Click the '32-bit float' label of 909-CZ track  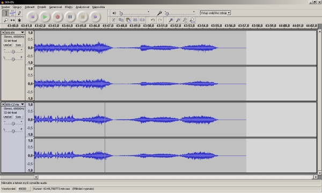pyautogui.click(x=10, y=113)
